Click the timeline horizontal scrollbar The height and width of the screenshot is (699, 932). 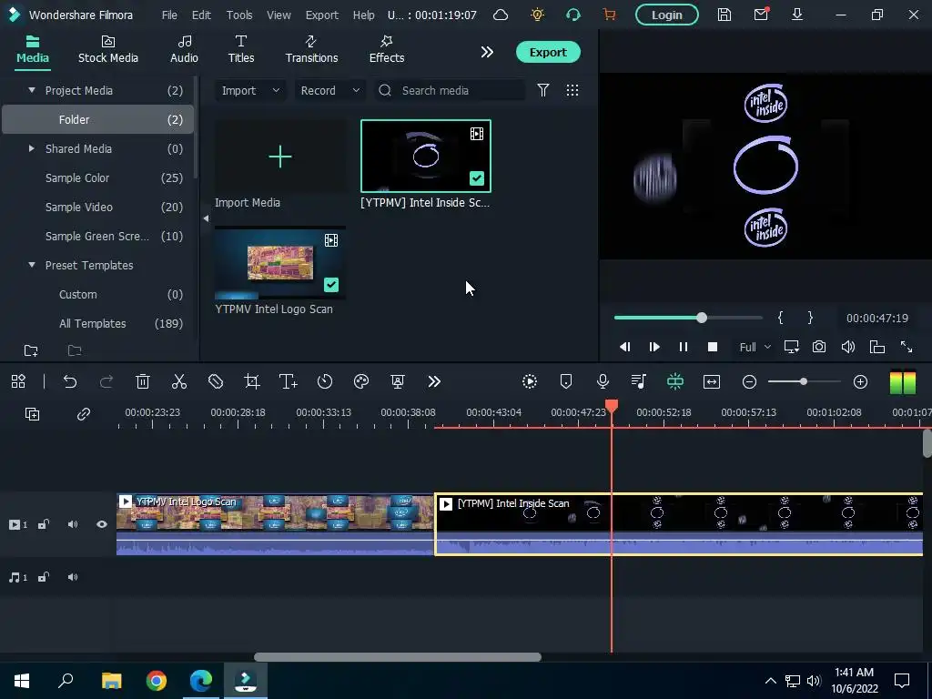(398, 657)
